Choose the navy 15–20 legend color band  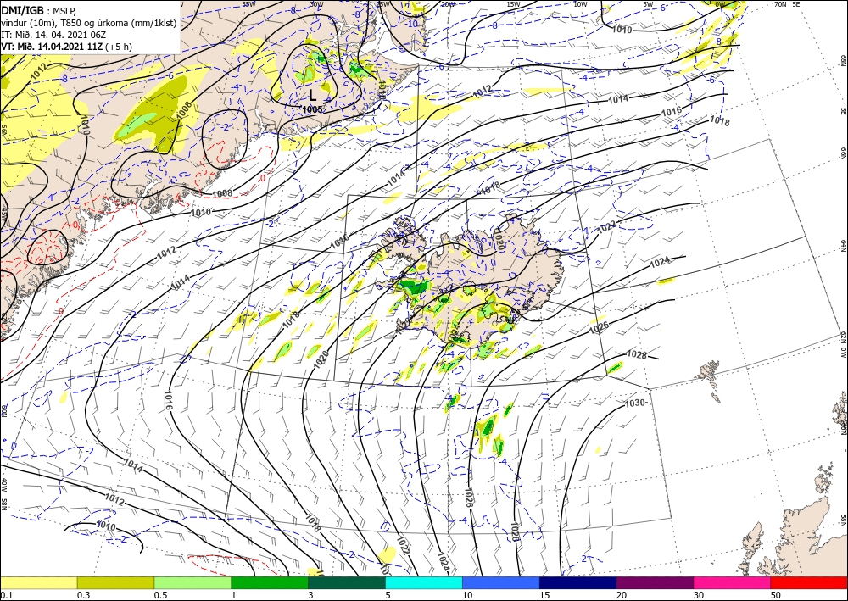[578, 582]
